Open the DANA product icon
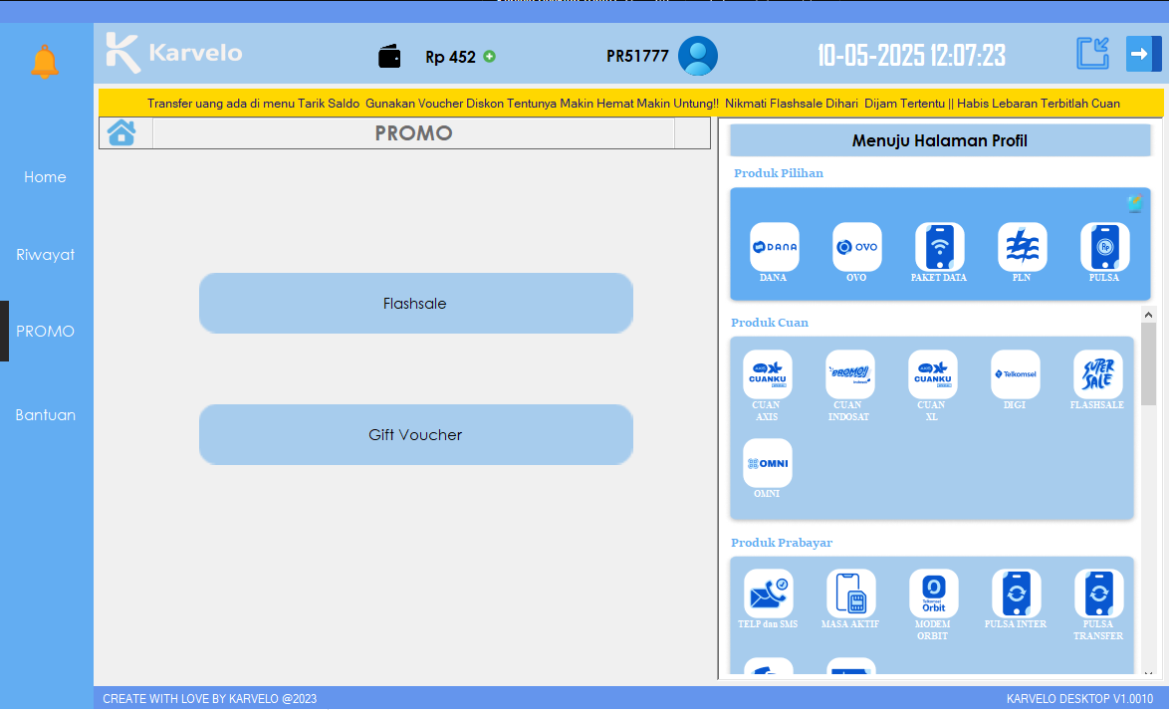This screenshot has height=711, width=1171. 774,247
